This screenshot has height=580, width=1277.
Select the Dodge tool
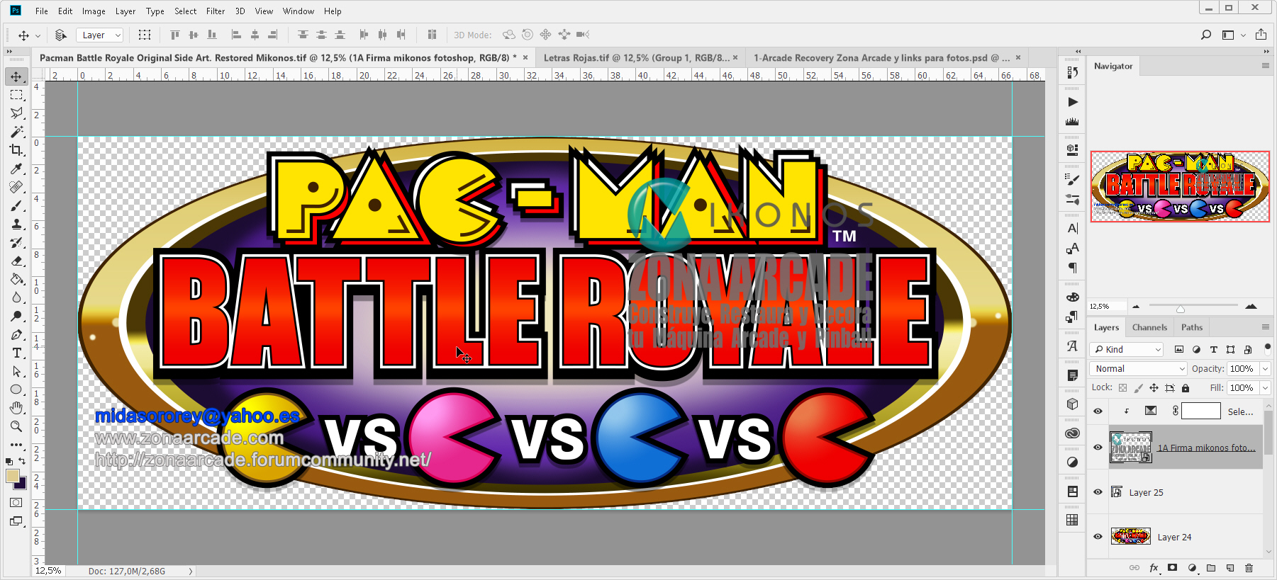click(x=16, y=316)
